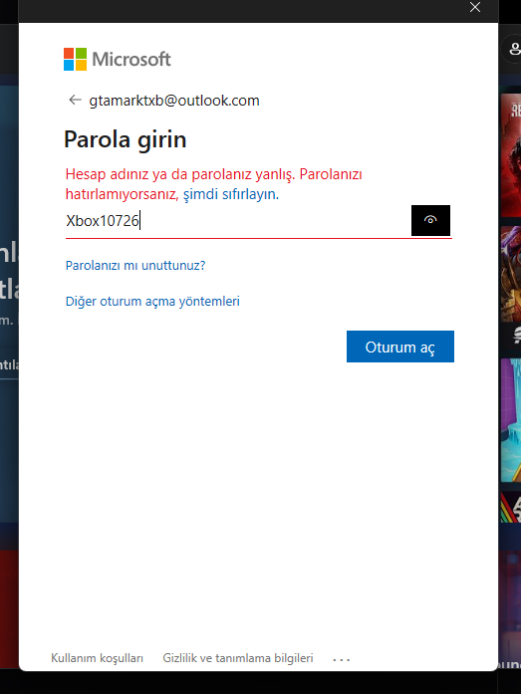Click the Oturum aç button

(x=400, y=347)
